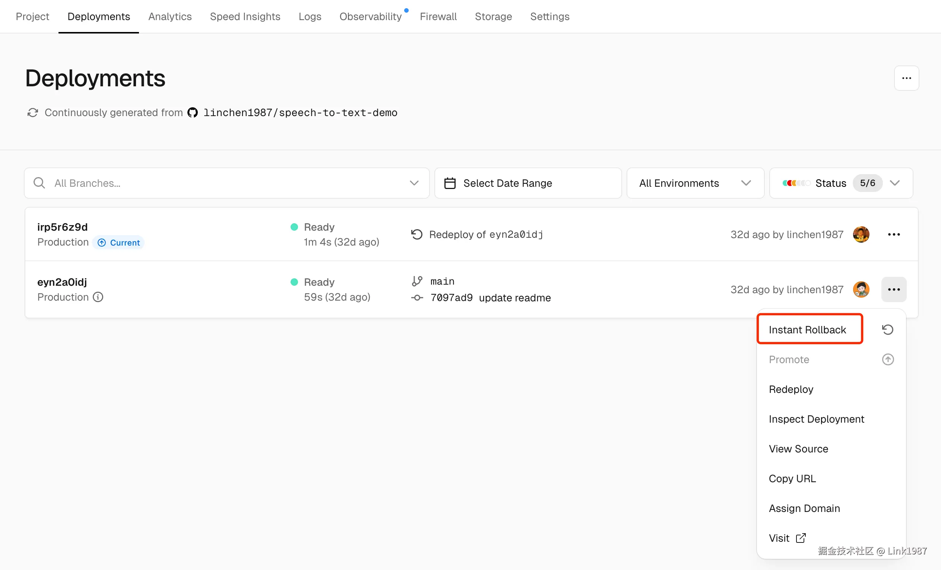941x570 pixels.
Task: Click the external link icon beside Visit
Action: [801, 538]
